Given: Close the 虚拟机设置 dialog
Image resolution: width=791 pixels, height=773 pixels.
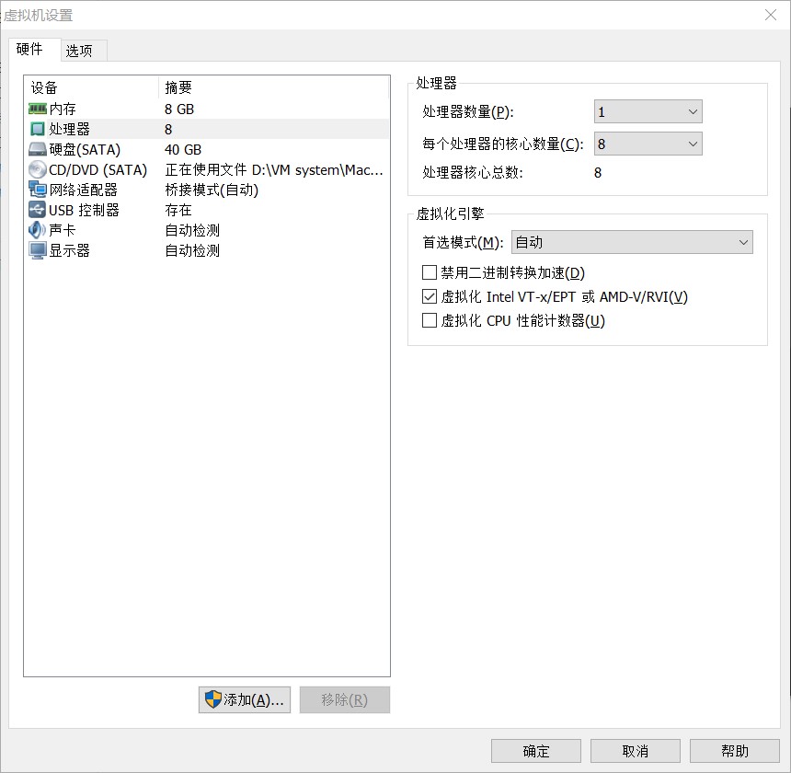Looking at the screenshot, I should 771,15.
